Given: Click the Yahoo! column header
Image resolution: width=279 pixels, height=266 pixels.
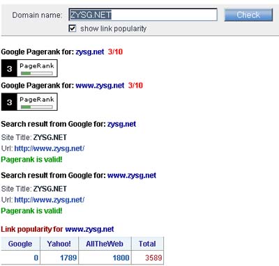Looking at the screenshot, I should 59,244.
